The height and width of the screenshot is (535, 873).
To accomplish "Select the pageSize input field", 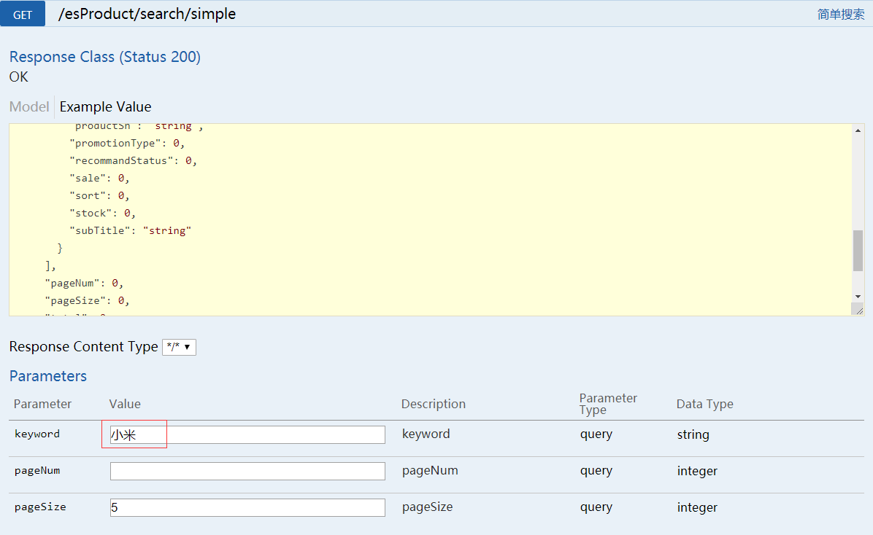I will tap(247, 507).
